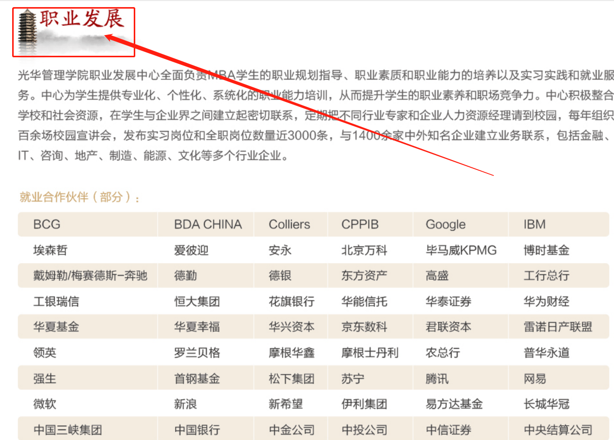614x440 pixels.
Task: Select the 摩根士丹利 cell
Action: click(x=370, y=353)
